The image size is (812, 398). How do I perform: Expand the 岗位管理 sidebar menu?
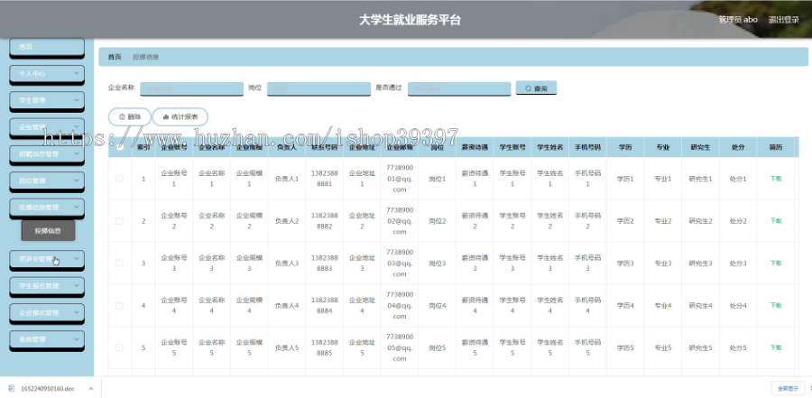pyautogui.click(x=47, y=180)
